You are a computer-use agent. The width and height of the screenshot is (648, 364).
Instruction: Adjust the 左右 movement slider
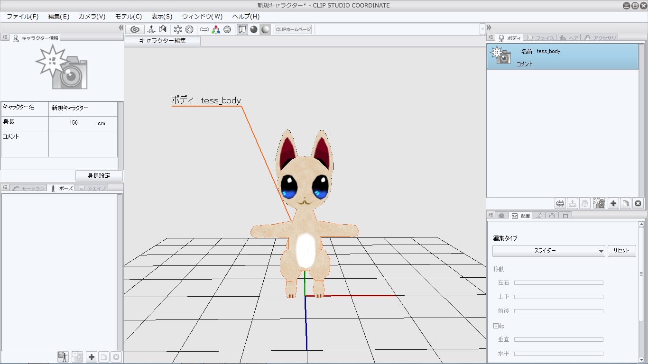click(x=558, y=283)
